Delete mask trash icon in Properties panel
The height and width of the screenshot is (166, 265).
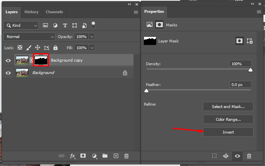click(249, 156)
